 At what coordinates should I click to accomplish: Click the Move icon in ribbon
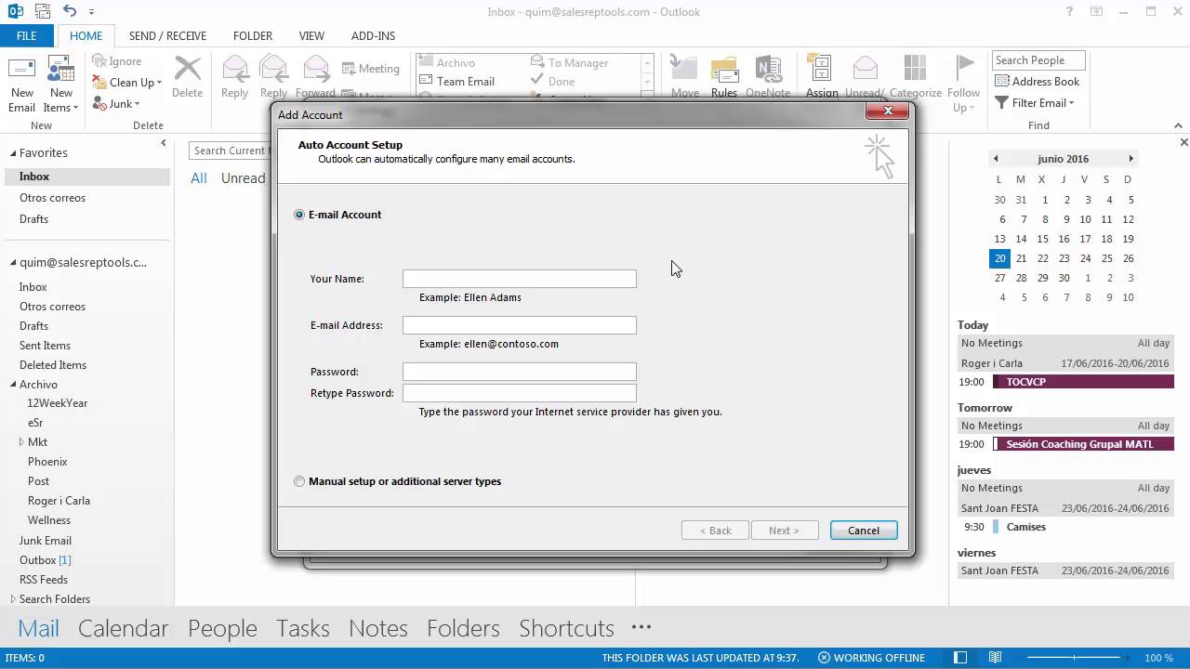click(x=684, y=70)
